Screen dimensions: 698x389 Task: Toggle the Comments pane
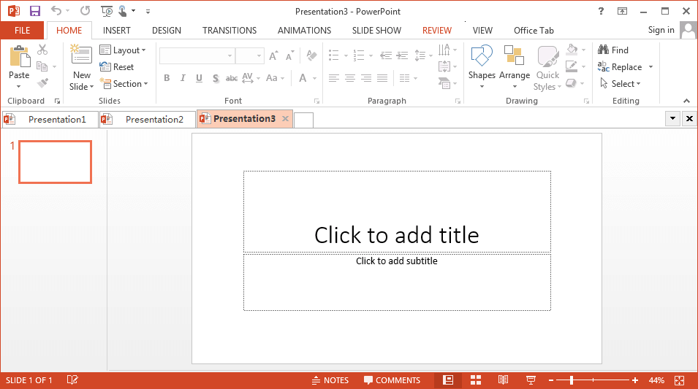coord(392,380)
